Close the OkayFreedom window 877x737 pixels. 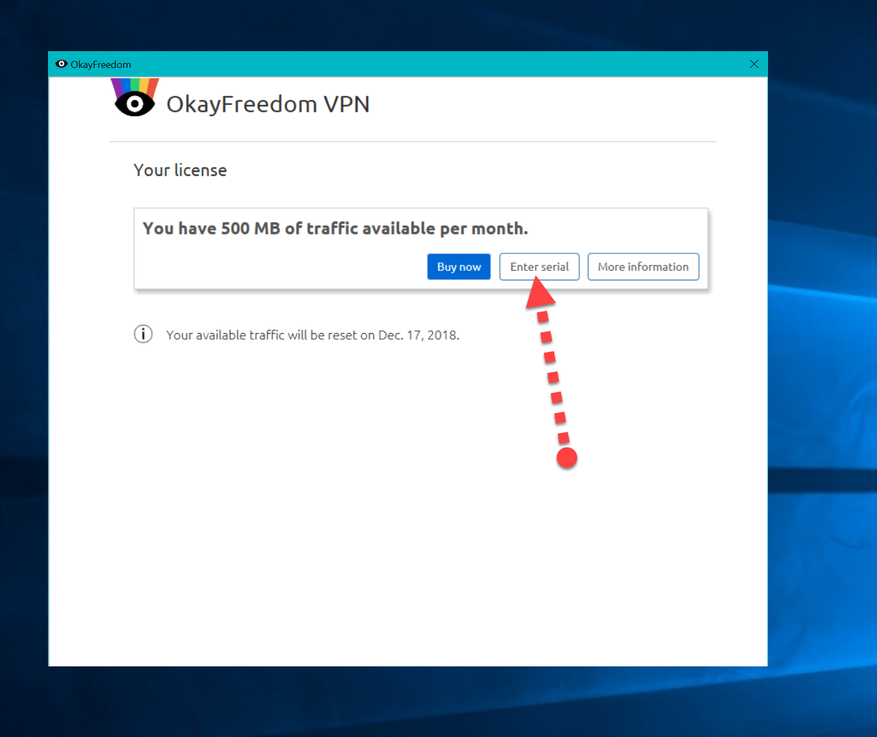pos(754,64)
